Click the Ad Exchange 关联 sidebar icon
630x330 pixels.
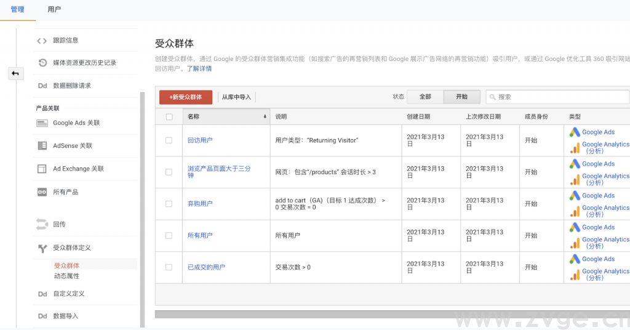pos(42,169)
